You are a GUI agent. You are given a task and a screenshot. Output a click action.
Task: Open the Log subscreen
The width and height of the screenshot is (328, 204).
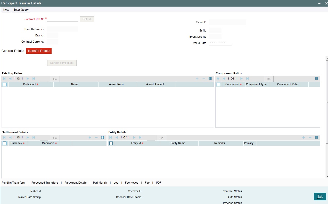coord(116,183)
